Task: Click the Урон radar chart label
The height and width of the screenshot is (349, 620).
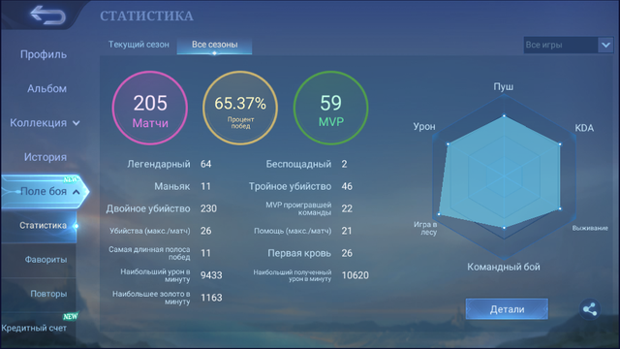Action: pos(424,127)
